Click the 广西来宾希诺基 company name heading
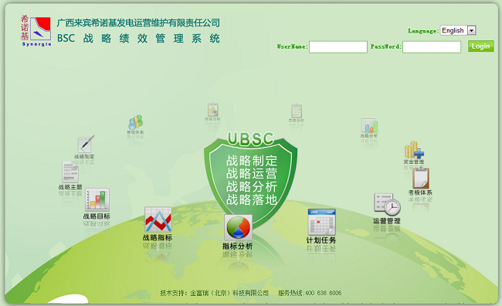Screen dimensions: 502x306 coord(138,22)
